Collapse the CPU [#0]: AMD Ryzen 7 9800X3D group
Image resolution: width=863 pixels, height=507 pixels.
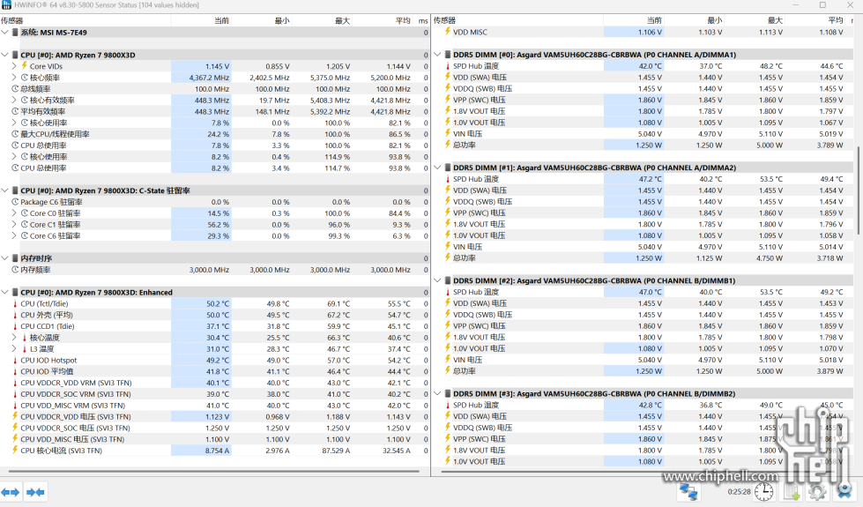tap(5, 55)
